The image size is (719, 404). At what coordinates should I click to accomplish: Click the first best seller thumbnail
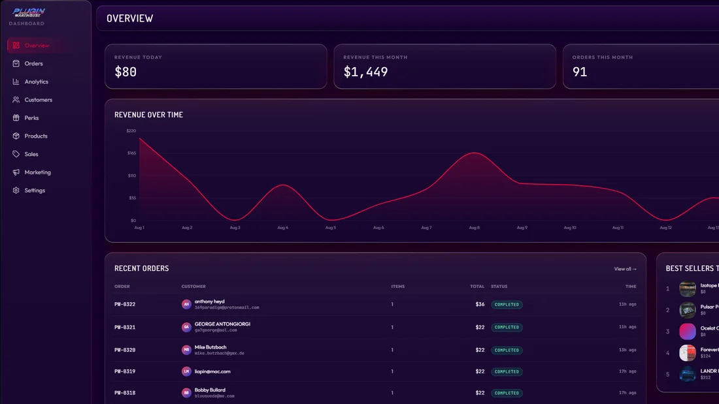point(688,289)
